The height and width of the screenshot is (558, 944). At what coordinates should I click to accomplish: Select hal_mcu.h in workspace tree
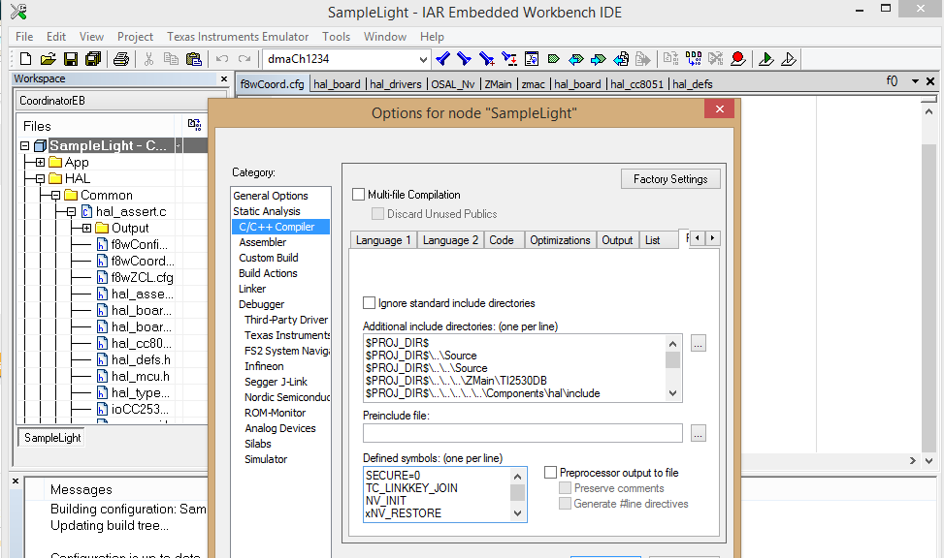click(141, 377)
